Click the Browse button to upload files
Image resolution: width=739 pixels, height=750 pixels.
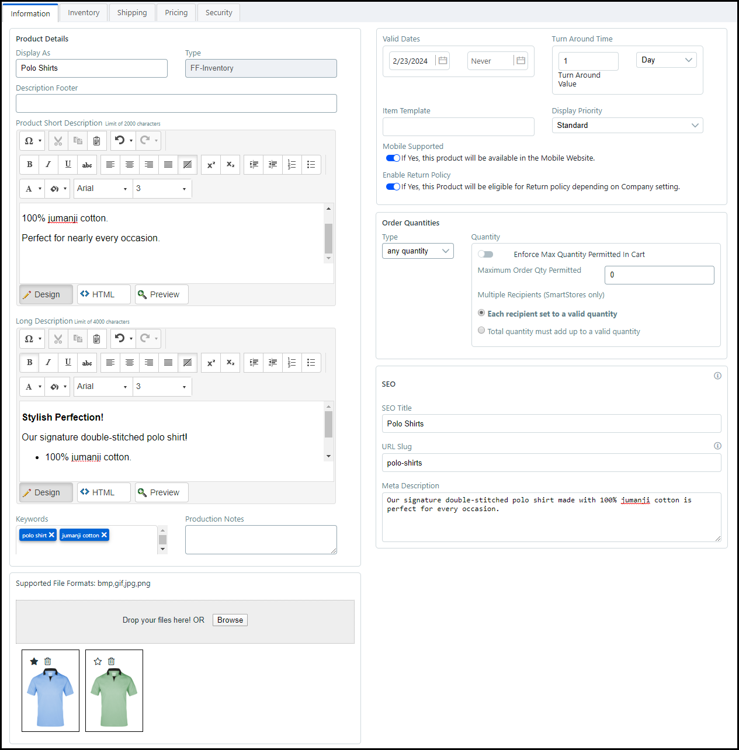(230, 620)
